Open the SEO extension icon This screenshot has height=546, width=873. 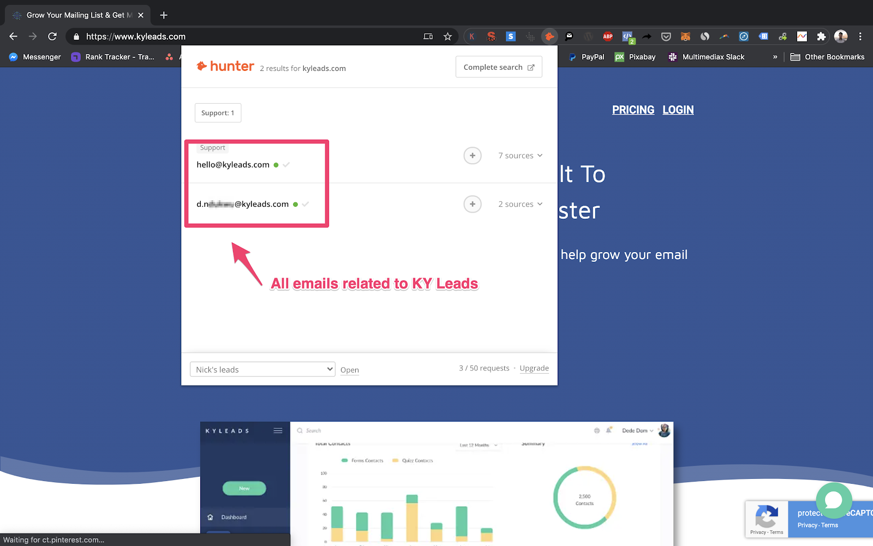point(491,37)
